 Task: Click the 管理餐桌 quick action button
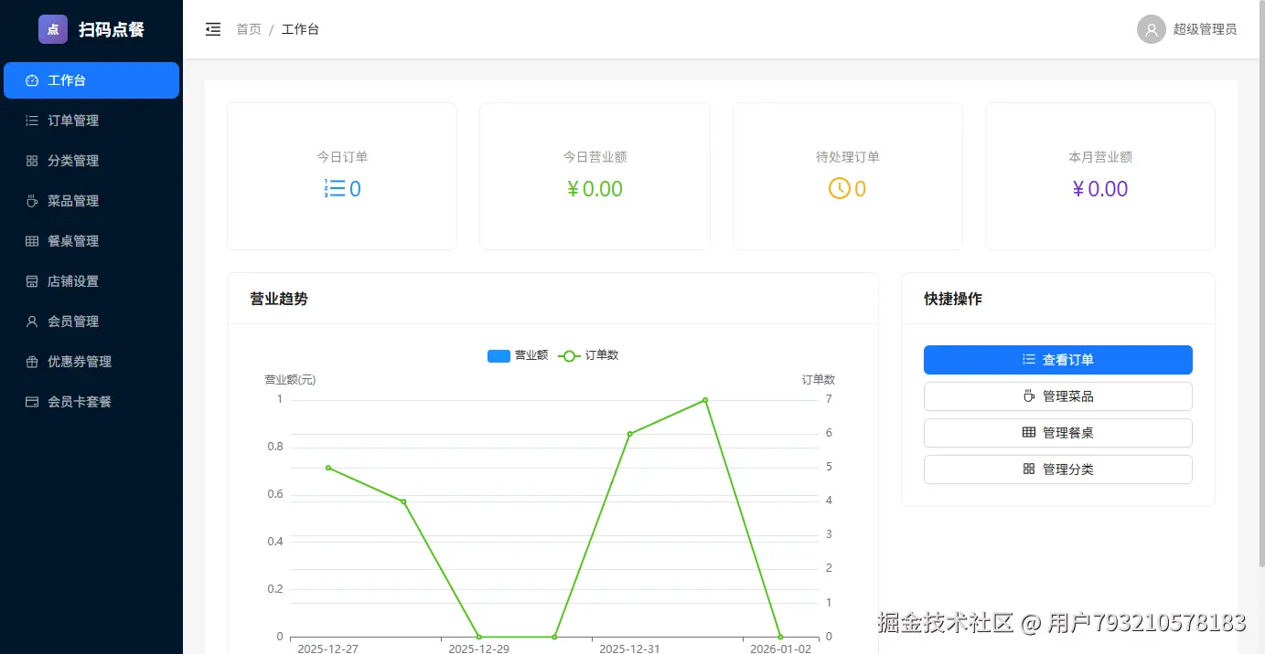point(1057,432)
